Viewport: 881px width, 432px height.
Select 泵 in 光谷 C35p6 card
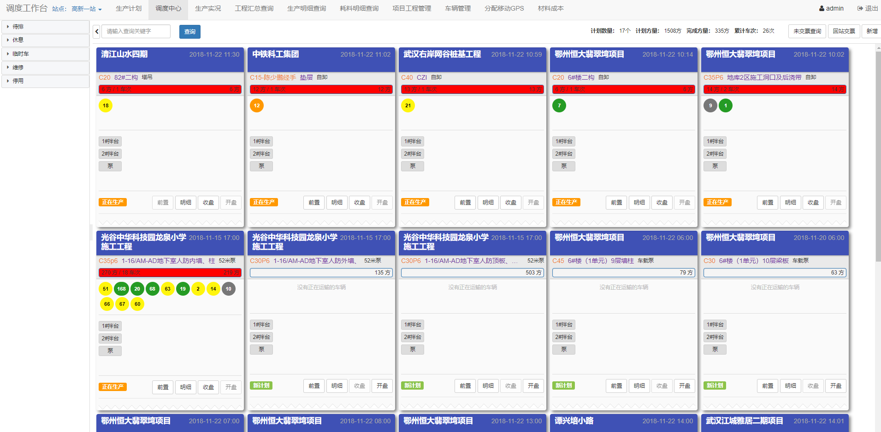pos(110,351)
